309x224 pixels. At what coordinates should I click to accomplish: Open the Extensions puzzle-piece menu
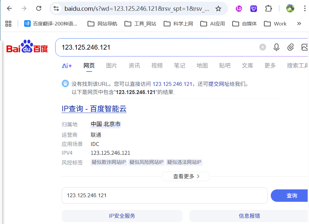[x=268, y=8]
